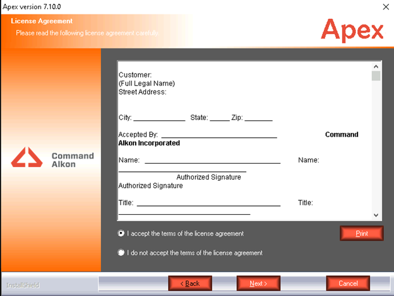This screenshot has width=394, height=296.
Task: Click 'State:' label in agreement
Action: (200, 118)
